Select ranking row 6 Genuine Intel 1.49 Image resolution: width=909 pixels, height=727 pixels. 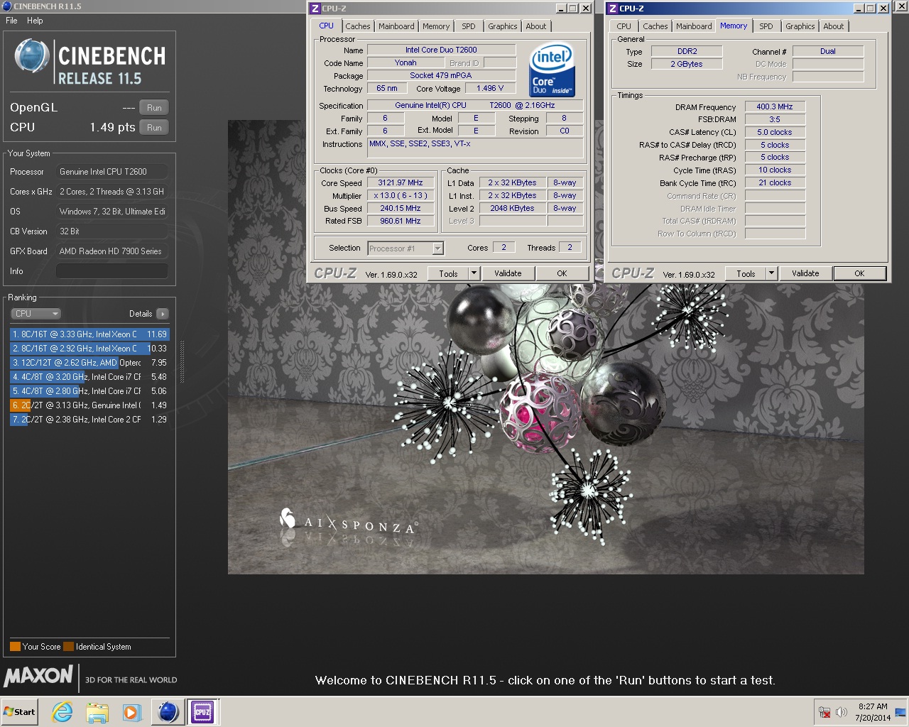[89, 405]
